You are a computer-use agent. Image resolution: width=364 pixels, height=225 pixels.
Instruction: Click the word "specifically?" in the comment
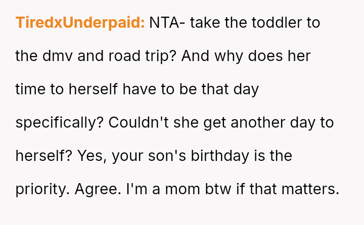pyautogui.click(x=60, y=123)
